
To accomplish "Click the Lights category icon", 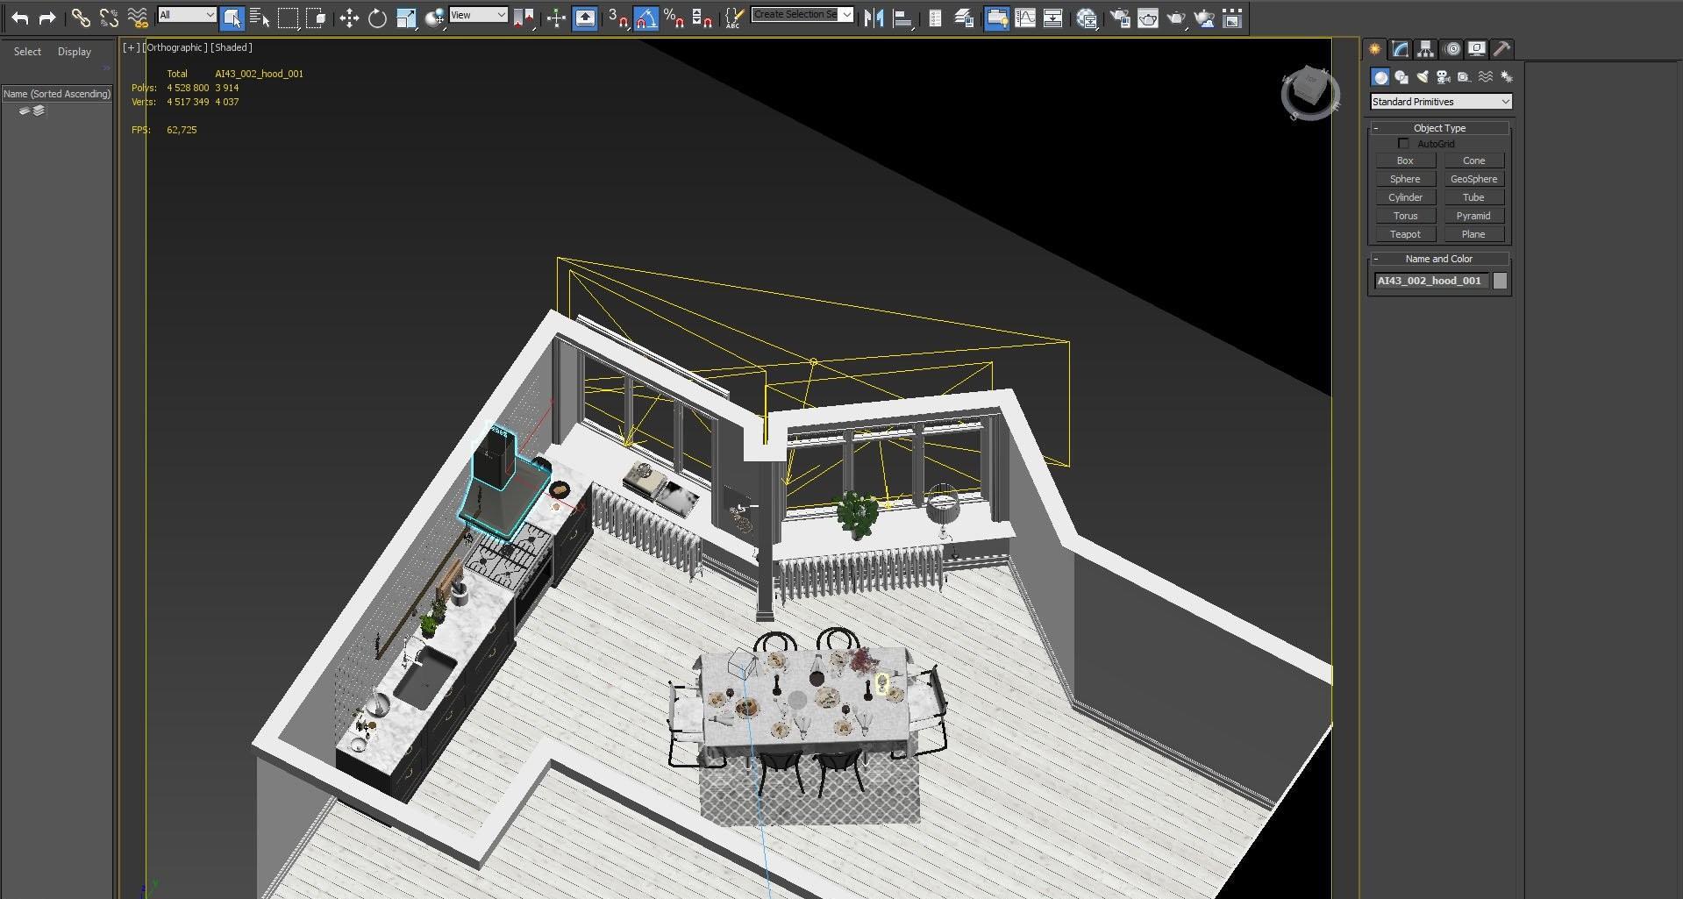I will [x=1423, y=77].
